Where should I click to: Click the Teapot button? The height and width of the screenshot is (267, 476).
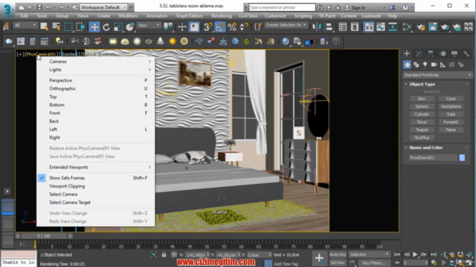[x=422, y=130]
